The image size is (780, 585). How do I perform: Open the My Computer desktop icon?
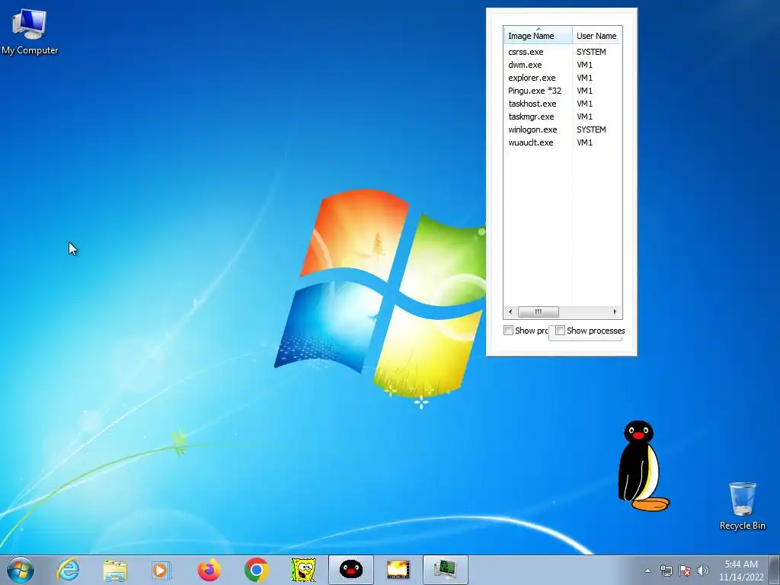[x=30, y=30]
